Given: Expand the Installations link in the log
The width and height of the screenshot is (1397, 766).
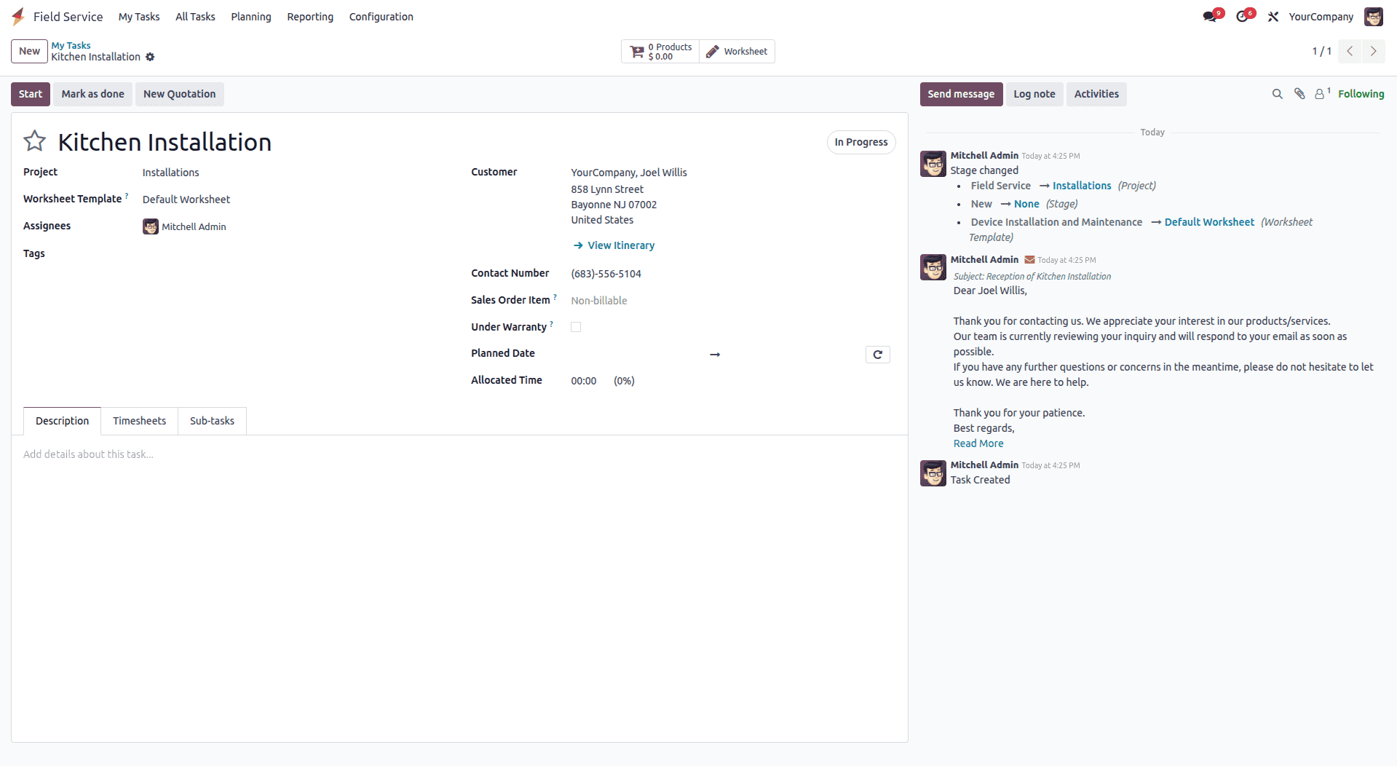Looking at the screenshot, I should click(x=1082, y=186).
